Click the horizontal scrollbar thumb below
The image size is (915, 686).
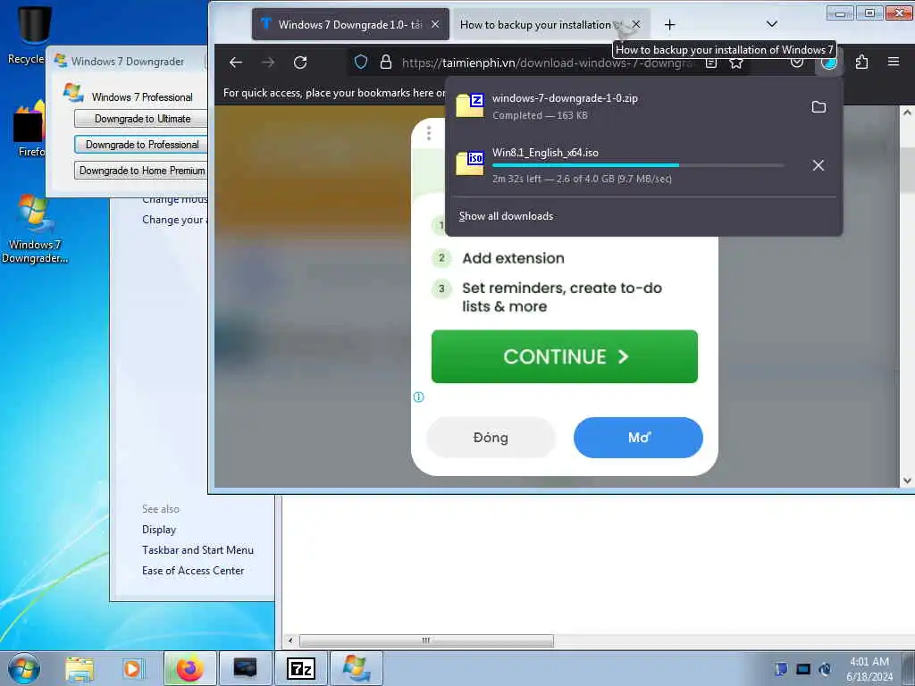[x=426, y=640]
